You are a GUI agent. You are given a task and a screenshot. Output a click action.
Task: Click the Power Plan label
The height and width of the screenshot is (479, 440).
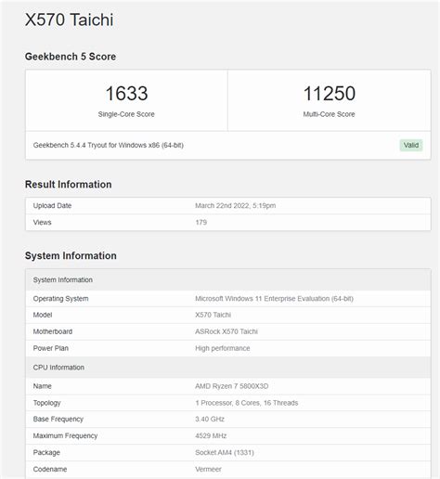tap(51, 348)
